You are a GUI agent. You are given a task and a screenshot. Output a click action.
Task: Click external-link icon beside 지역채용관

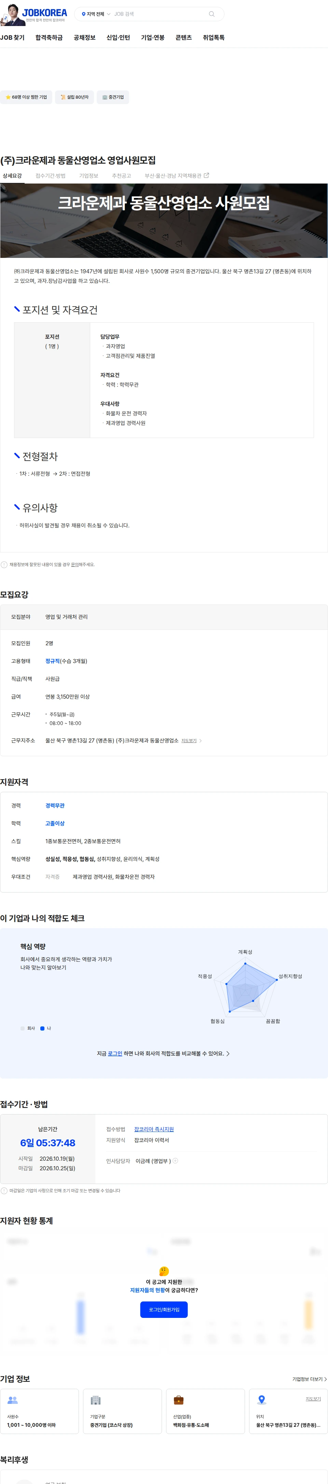[207, 175]
